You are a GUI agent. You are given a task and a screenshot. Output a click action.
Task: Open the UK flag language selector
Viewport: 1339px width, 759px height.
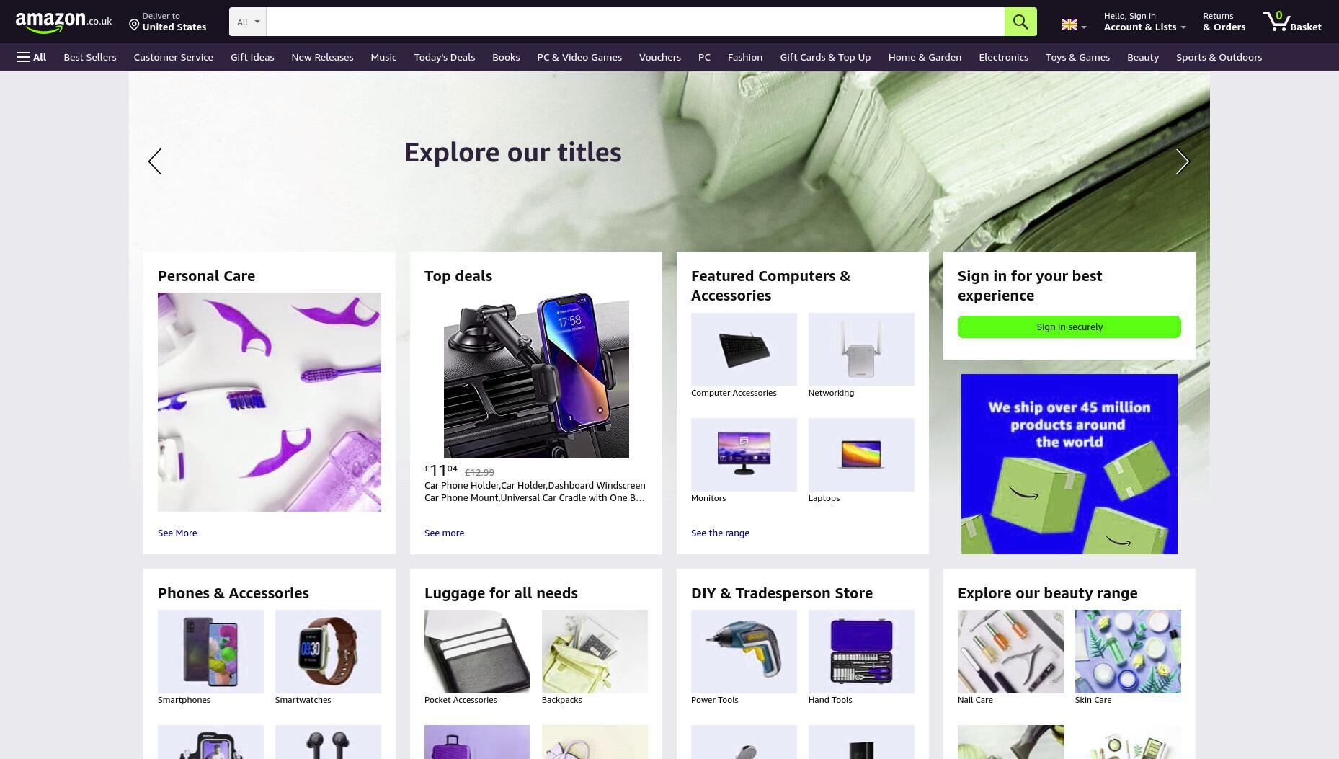[1073, 25]
